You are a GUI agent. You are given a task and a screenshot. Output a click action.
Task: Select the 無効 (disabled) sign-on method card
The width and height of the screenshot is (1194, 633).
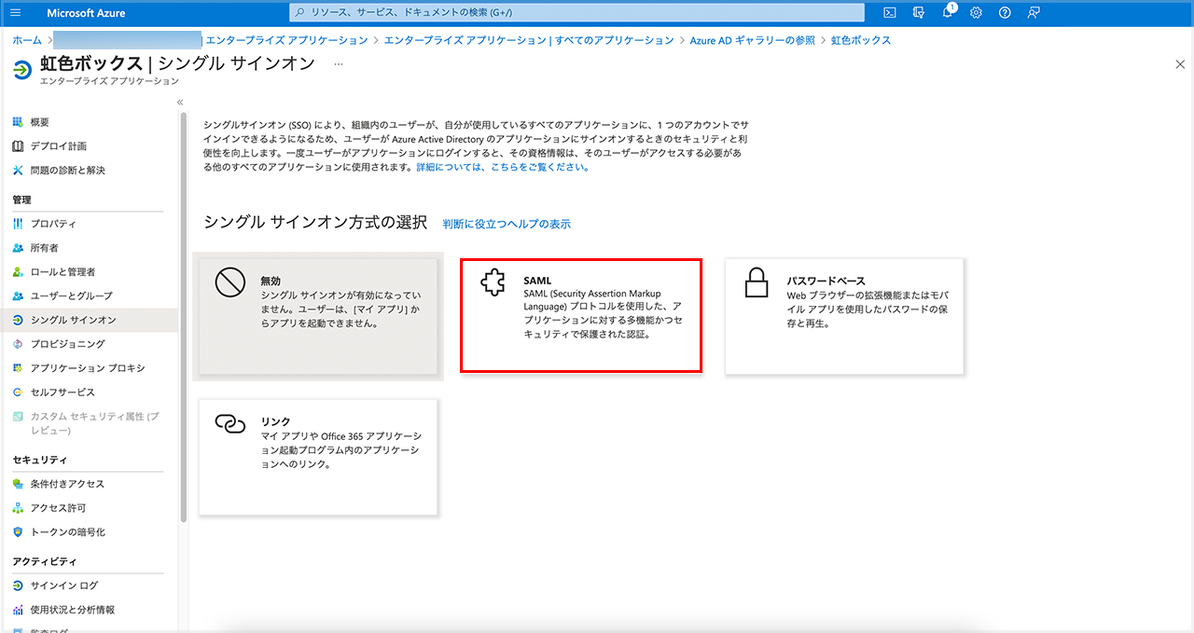coord(318,317)
